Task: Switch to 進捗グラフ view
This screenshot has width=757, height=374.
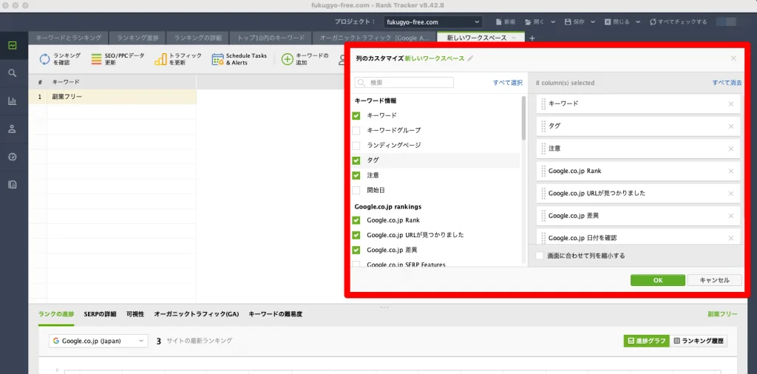Action: point(646,341)
